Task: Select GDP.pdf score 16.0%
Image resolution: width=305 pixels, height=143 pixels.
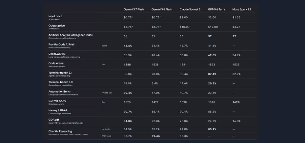Action: pos(236,121)
